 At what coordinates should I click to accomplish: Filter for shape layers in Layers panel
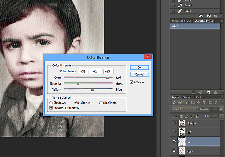210,103
